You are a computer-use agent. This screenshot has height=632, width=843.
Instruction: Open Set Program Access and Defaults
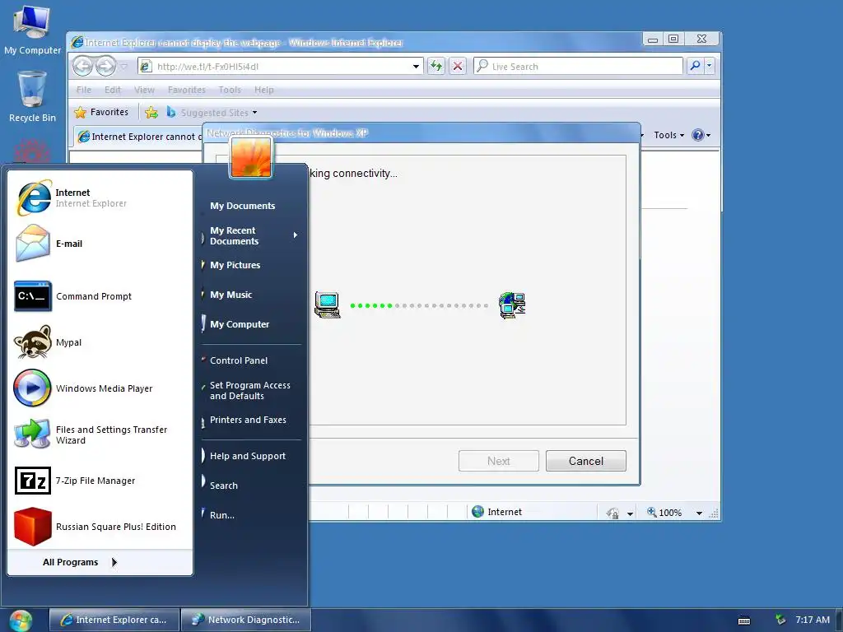pos(250,391)
